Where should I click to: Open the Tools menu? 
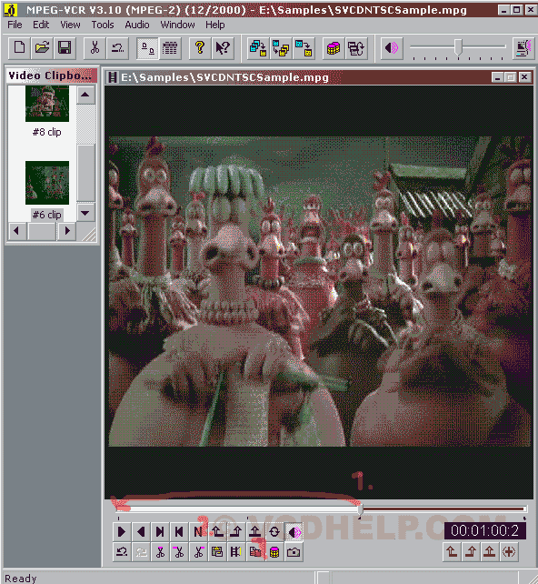pos(103,25)
